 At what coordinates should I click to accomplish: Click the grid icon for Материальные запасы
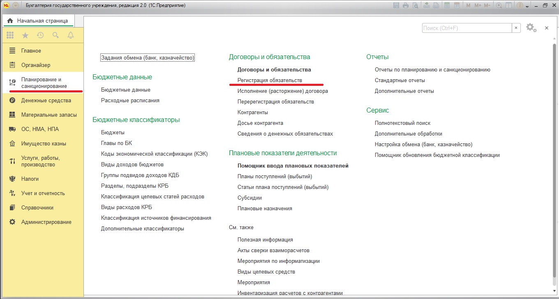12,115
